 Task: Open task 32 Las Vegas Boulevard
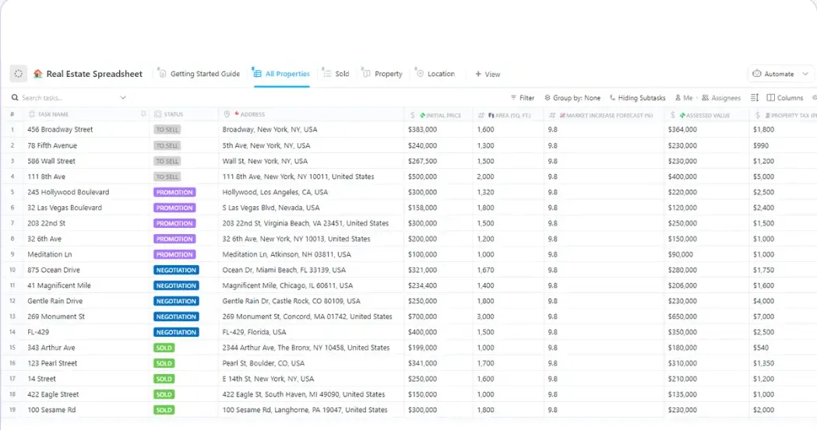tap(65, 208)
